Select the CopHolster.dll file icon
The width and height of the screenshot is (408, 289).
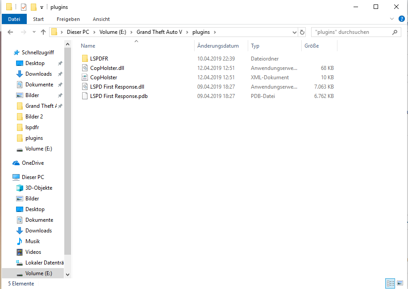pos(85,68)
